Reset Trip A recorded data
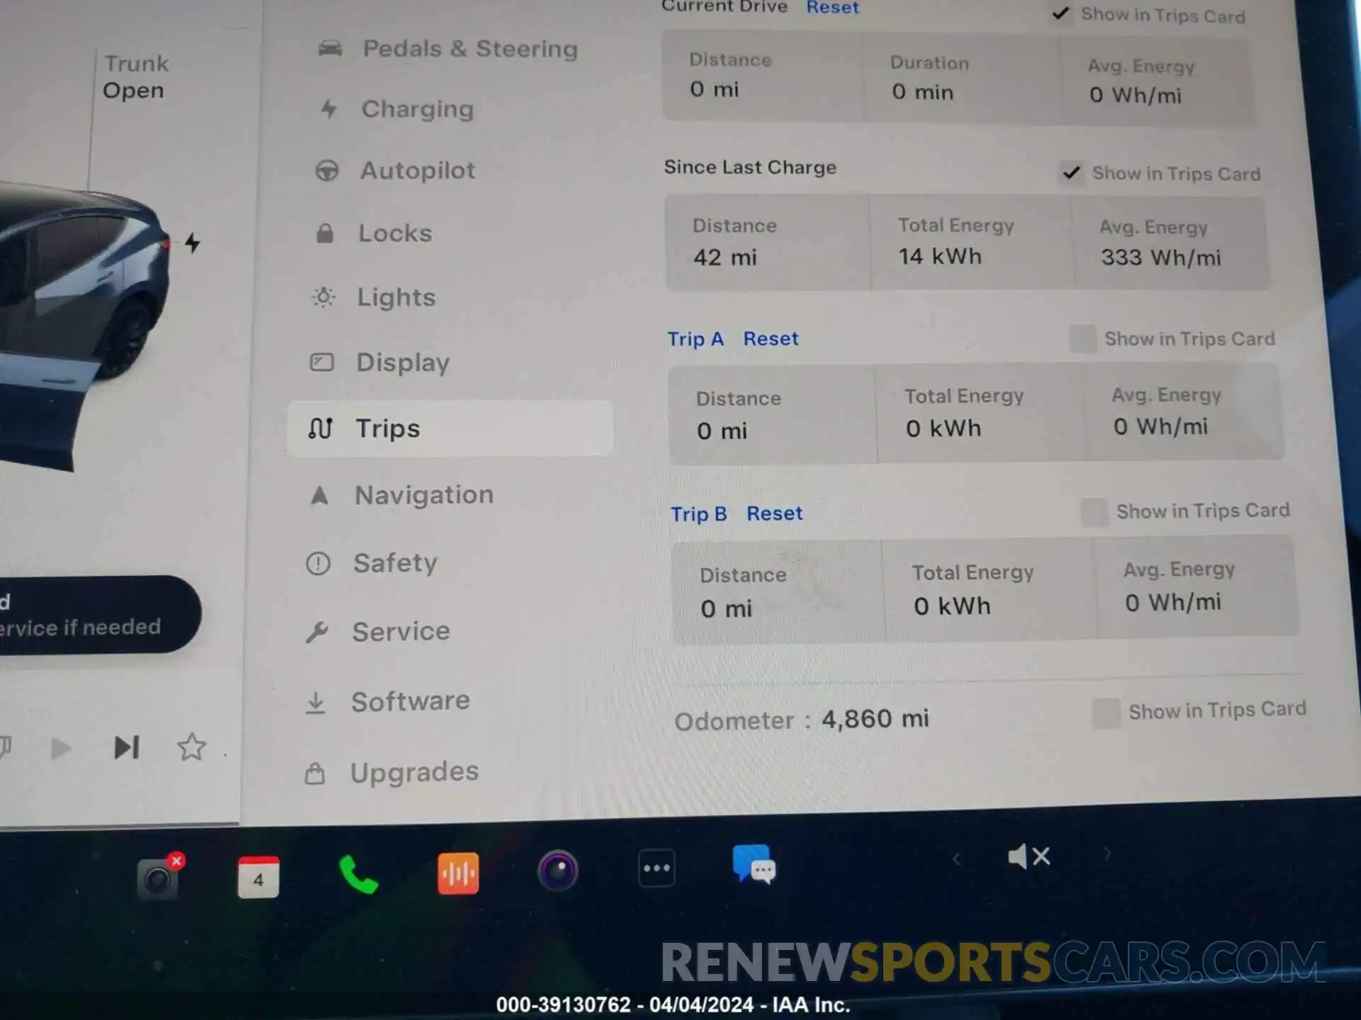 (x=771, y=339)
